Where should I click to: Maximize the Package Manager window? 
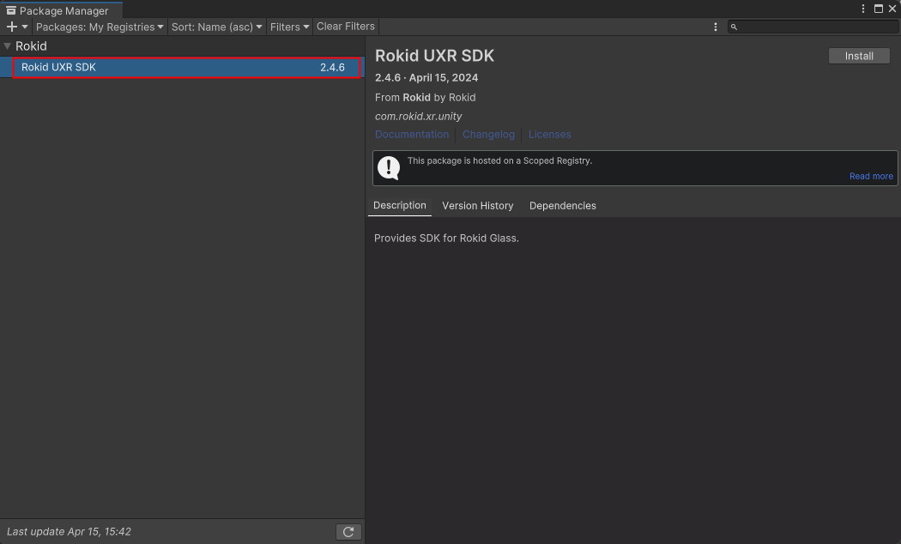tap(879, 9)
